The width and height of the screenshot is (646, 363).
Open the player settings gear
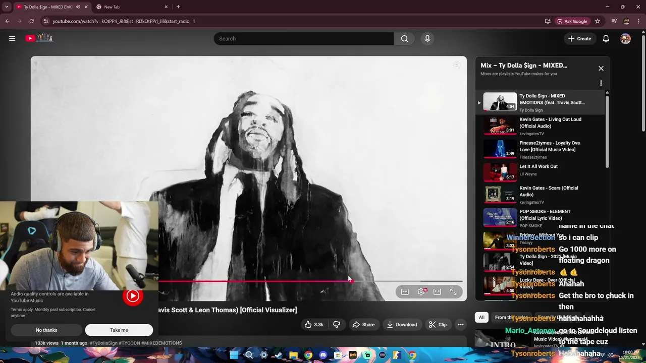421,292
